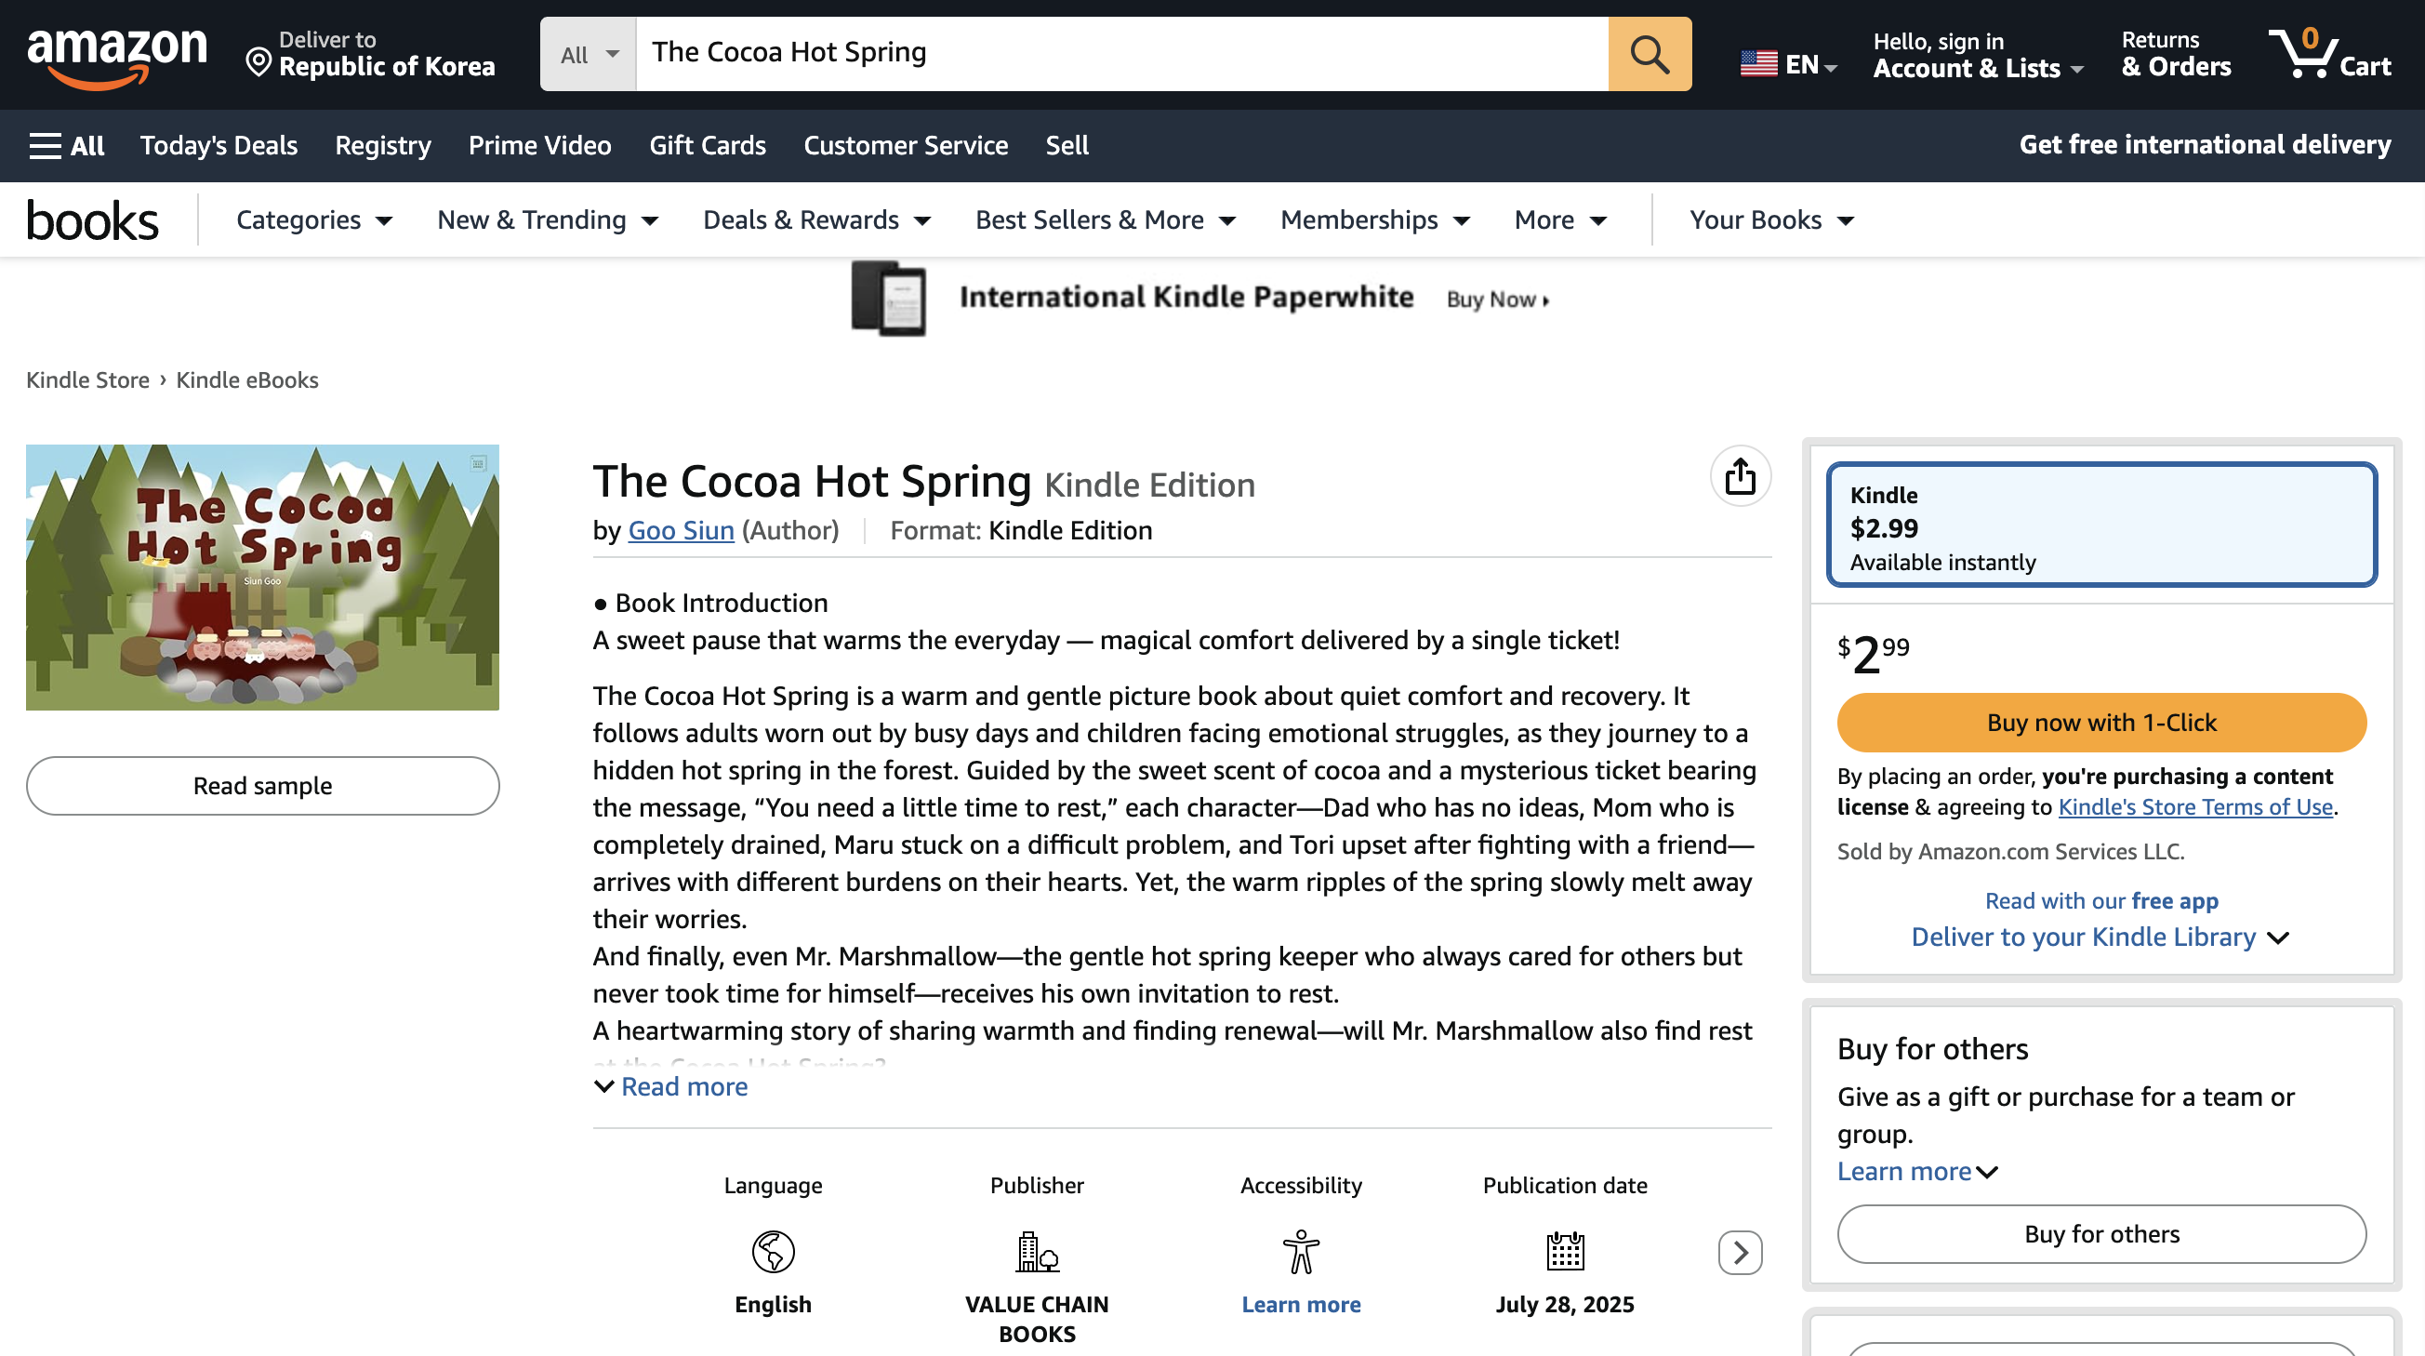This screenshot has height=1356, width=2425.
Task: Open Gift Cards
Action: [708, 145]
